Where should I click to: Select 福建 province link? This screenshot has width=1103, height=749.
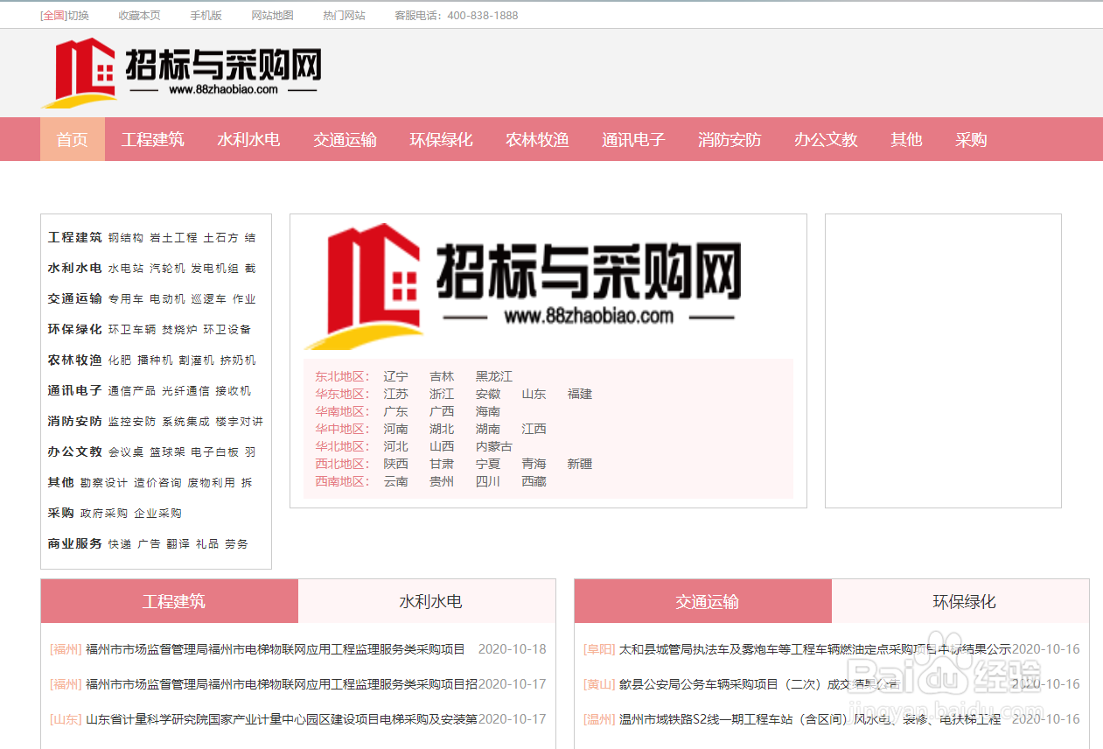(580, 394)
